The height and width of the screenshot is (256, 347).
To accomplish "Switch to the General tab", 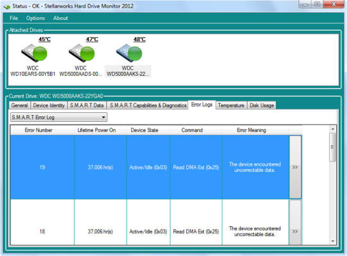I will point(19,105).
